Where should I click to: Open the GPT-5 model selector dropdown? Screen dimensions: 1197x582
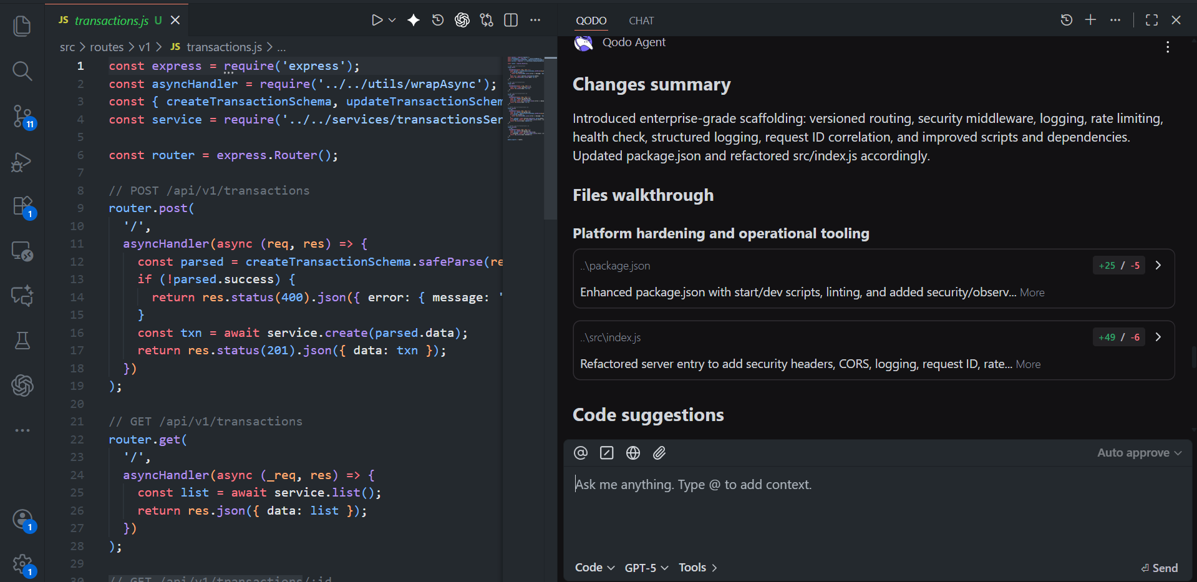tap(646, 568)
